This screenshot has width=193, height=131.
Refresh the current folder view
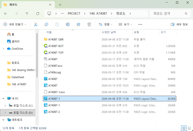(38, 13)
